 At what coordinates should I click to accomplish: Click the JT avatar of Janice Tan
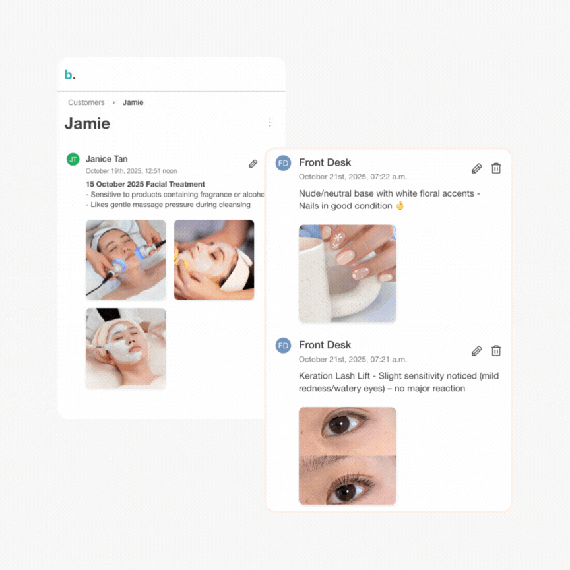point(73,159)
